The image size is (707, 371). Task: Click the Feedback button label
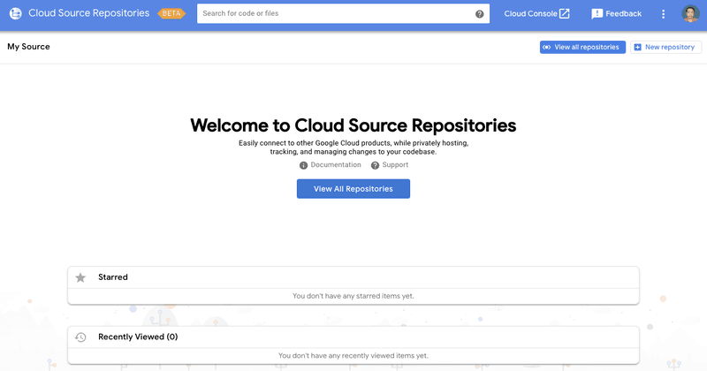[x=623, y=14]
